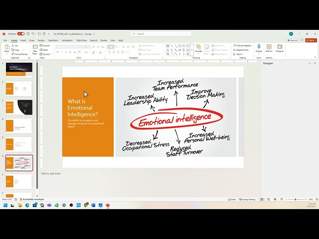
Task: Click the Font Color button
Action: click(101, 52)
